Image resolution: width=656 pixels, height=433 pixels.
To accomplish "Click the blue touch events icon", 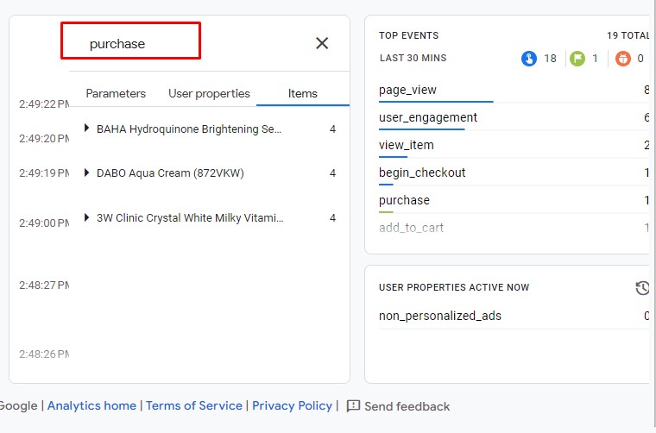I will (x=529, y=59).
